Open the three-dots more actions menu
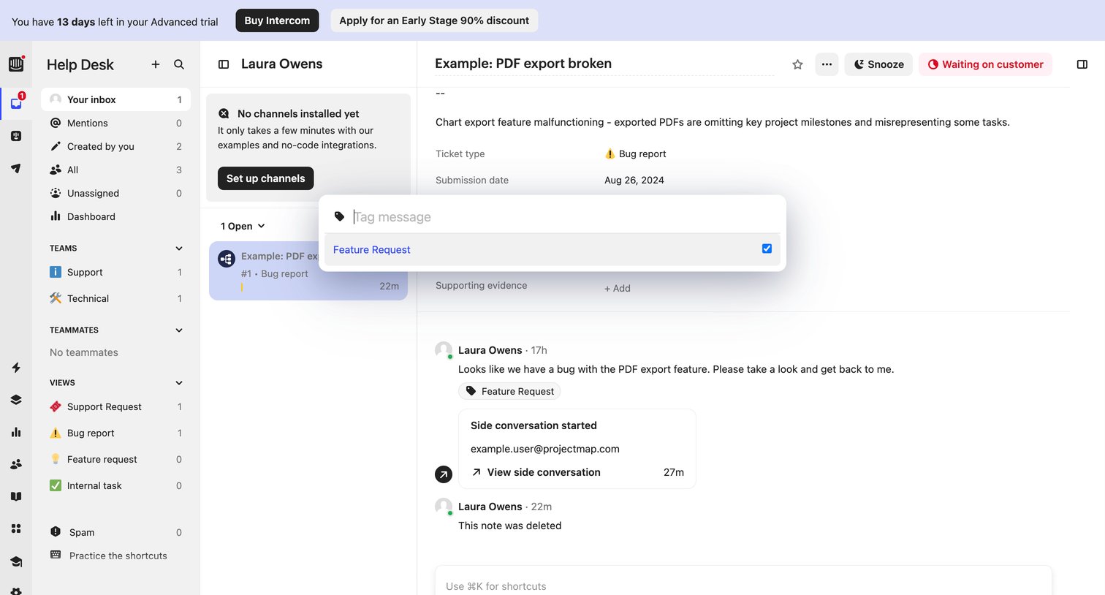The image size is (1105, 595). click(827, 64)
